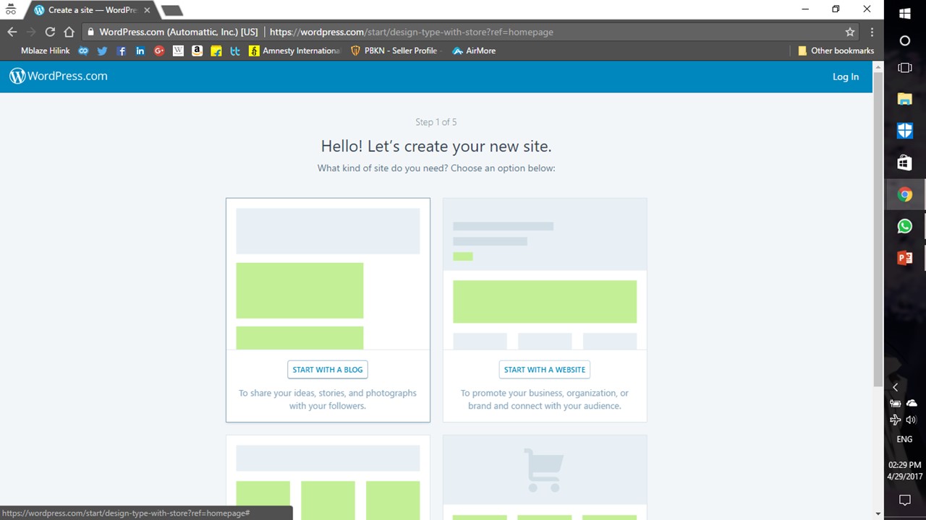Open the Chrome three-dot menu
Image resolution: width=926 pixels, height=520 pixels.
pos(872,32)
